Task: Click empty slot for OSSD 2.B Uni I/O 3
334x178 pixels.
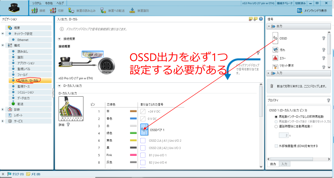Action: point(143,148)
